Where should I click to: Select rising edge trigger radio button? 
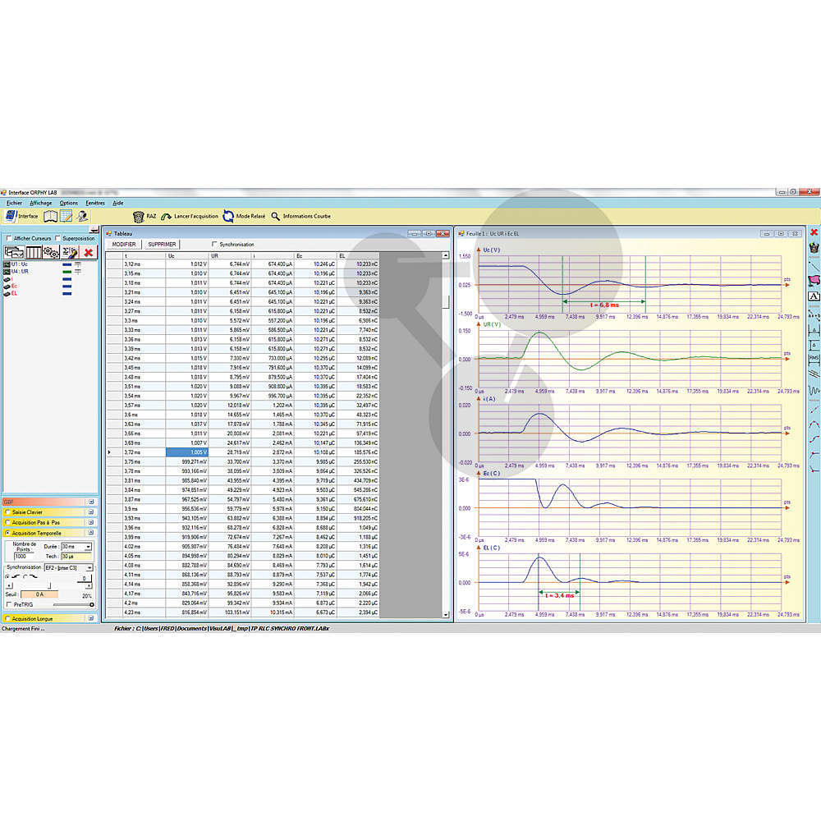8,576
